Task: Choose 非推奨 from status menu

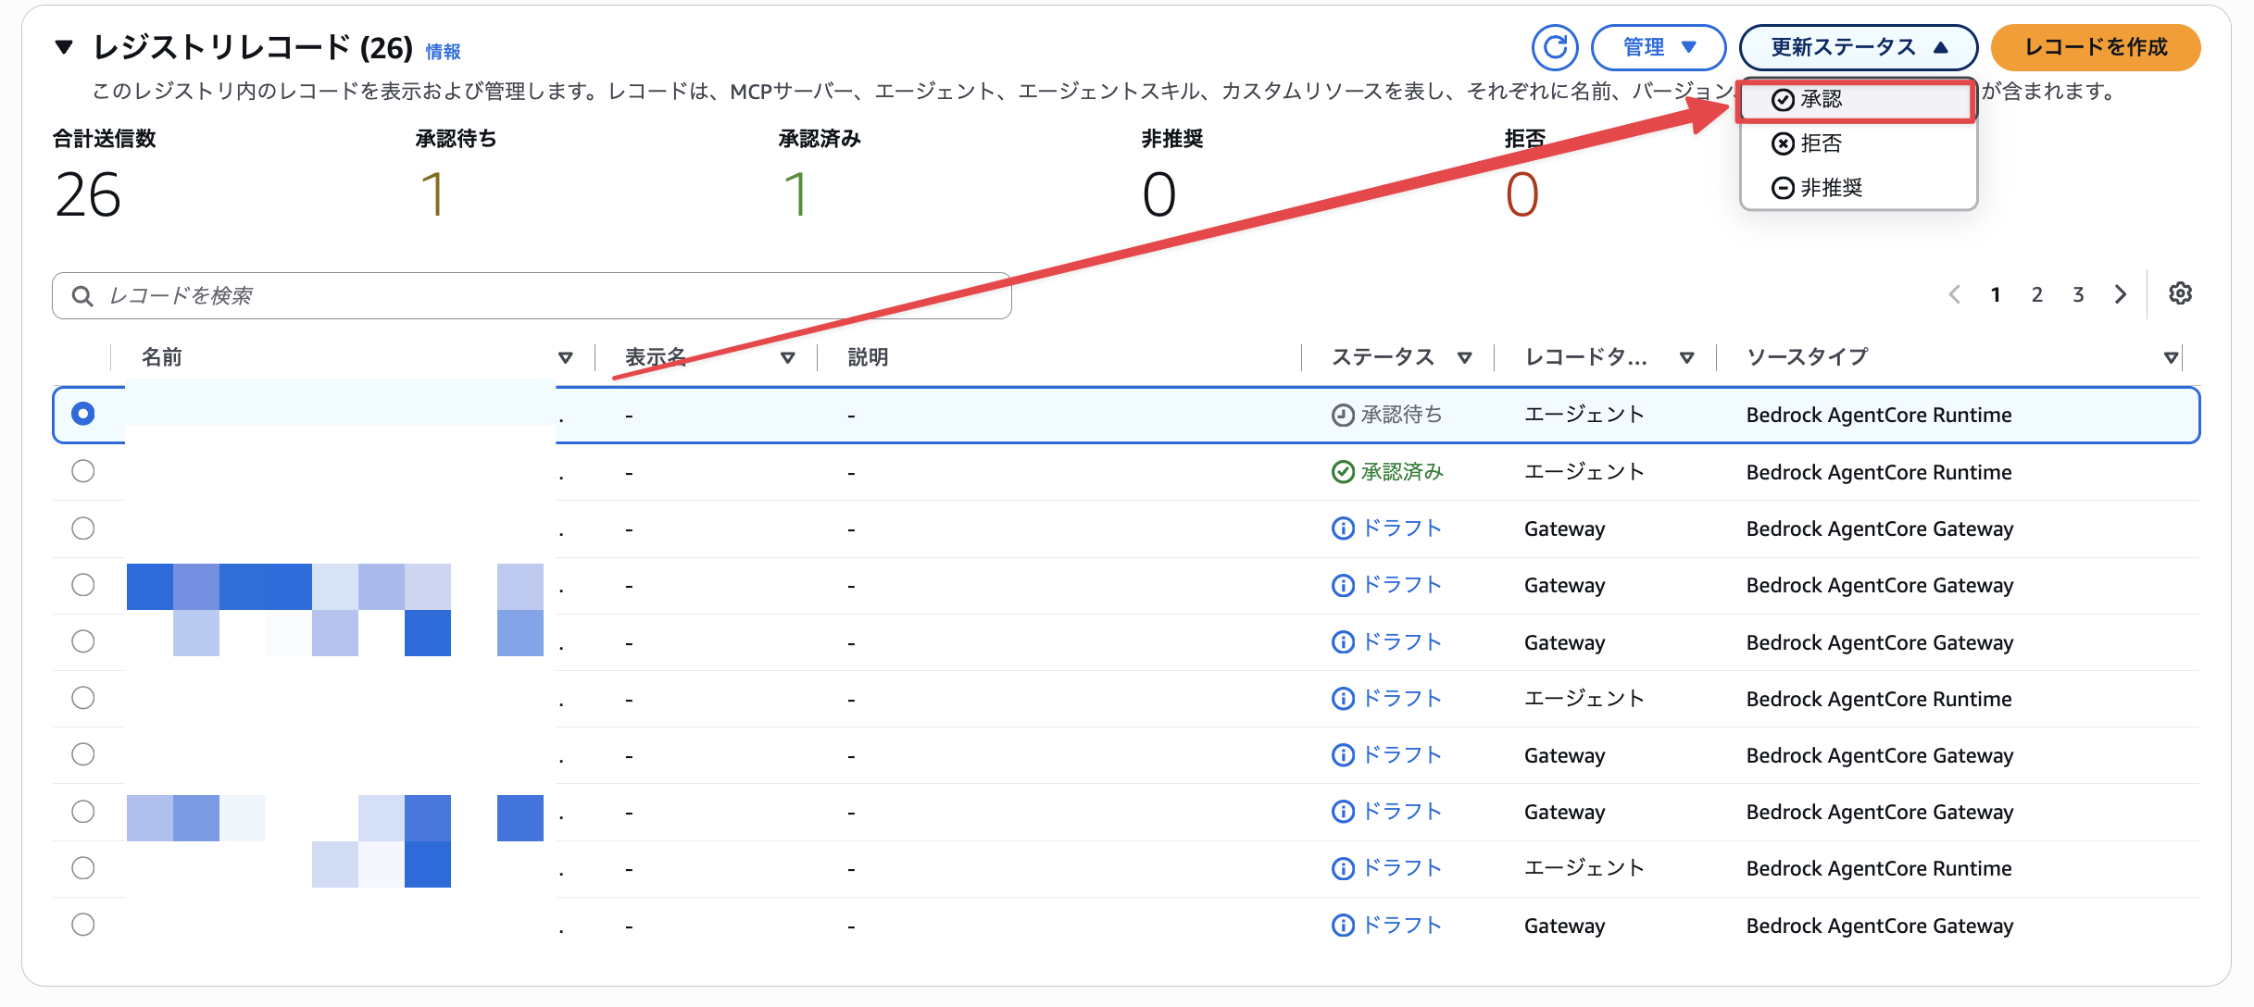Action: 1858,188
